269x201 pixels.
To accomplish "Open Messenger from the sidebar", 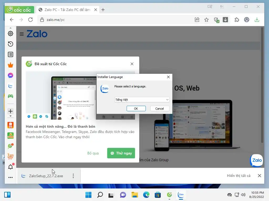I will (x=11, y=75).
